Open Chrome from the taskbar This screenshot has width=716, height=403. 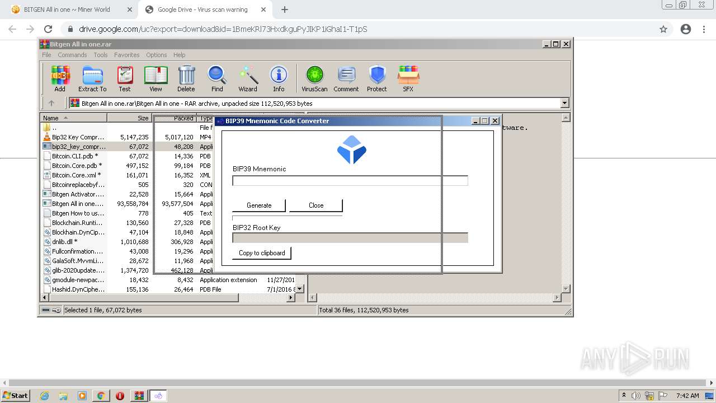coord(101,396)
